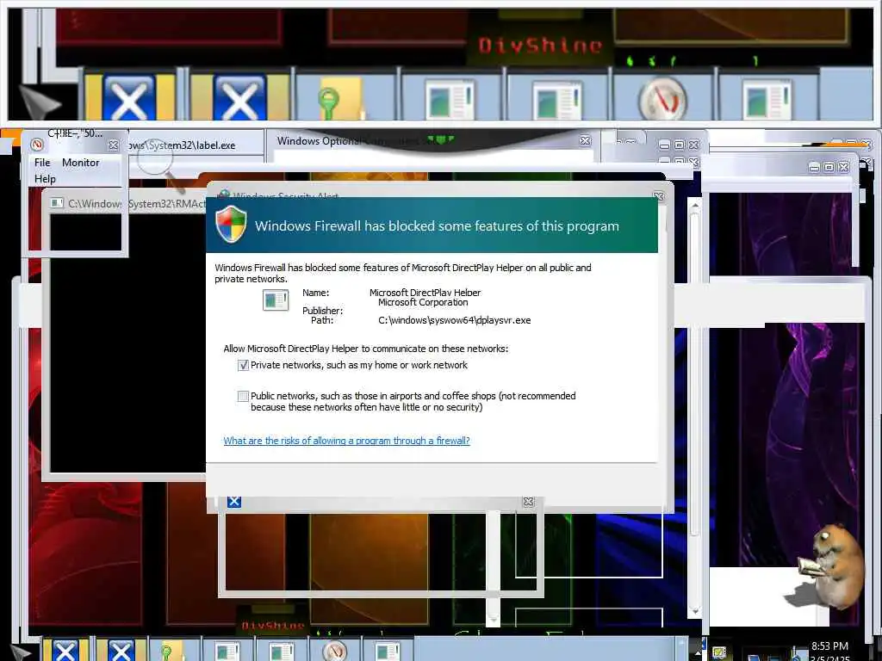
Task: Click the green key folder icon in the magnified top strip
Action: point(340,98)
